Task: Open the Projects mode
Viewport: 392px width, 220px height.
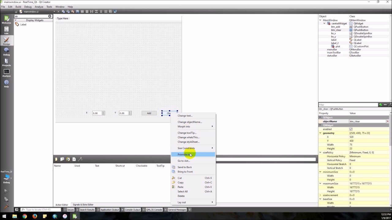Action: pyautogui.click(x=6, y=62)
